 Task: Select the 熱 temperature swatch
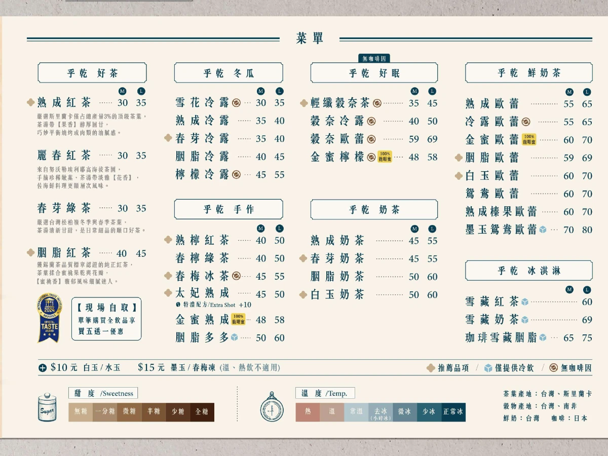(308, 412)
